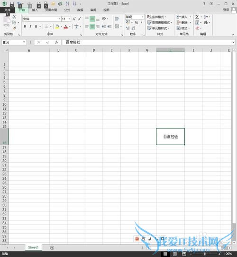
Task: Click the Wrap Text icon
Action: 117,19
